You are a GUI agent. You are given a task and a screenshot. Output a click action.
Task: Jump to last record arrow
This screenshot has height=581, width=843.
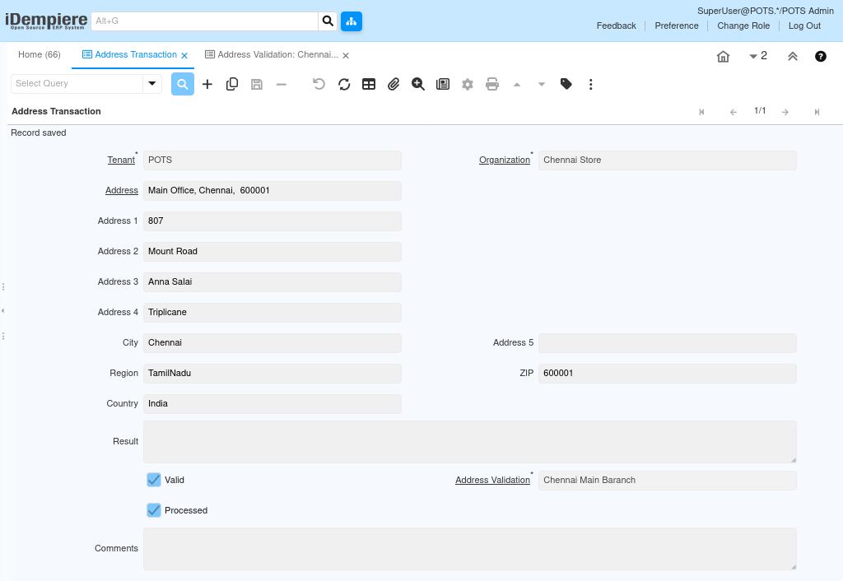coord(817,112)
